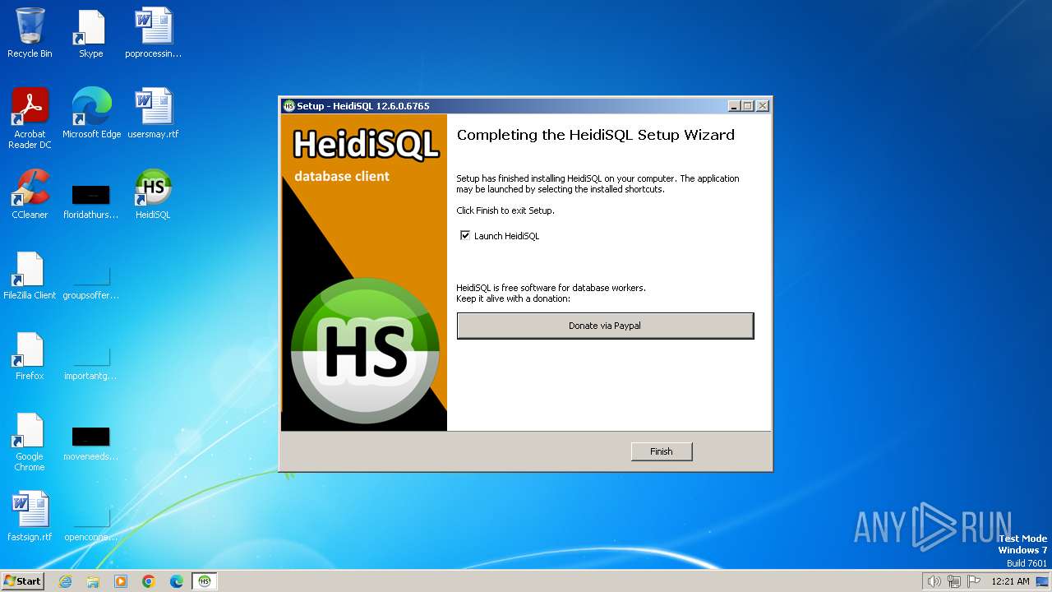Close the HeidiSQL Setup window
Viewport: 1052px width, 592px height.
pyautogui.click(x=762, y=106)
